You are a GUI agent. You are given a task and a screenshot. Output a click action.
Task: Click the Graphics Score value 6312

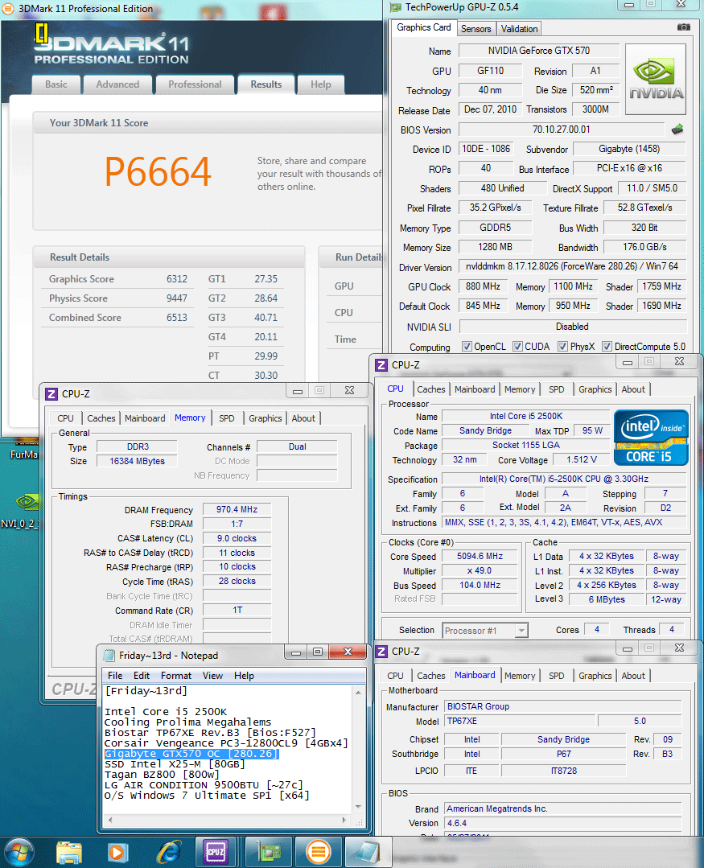coord(177,279)
